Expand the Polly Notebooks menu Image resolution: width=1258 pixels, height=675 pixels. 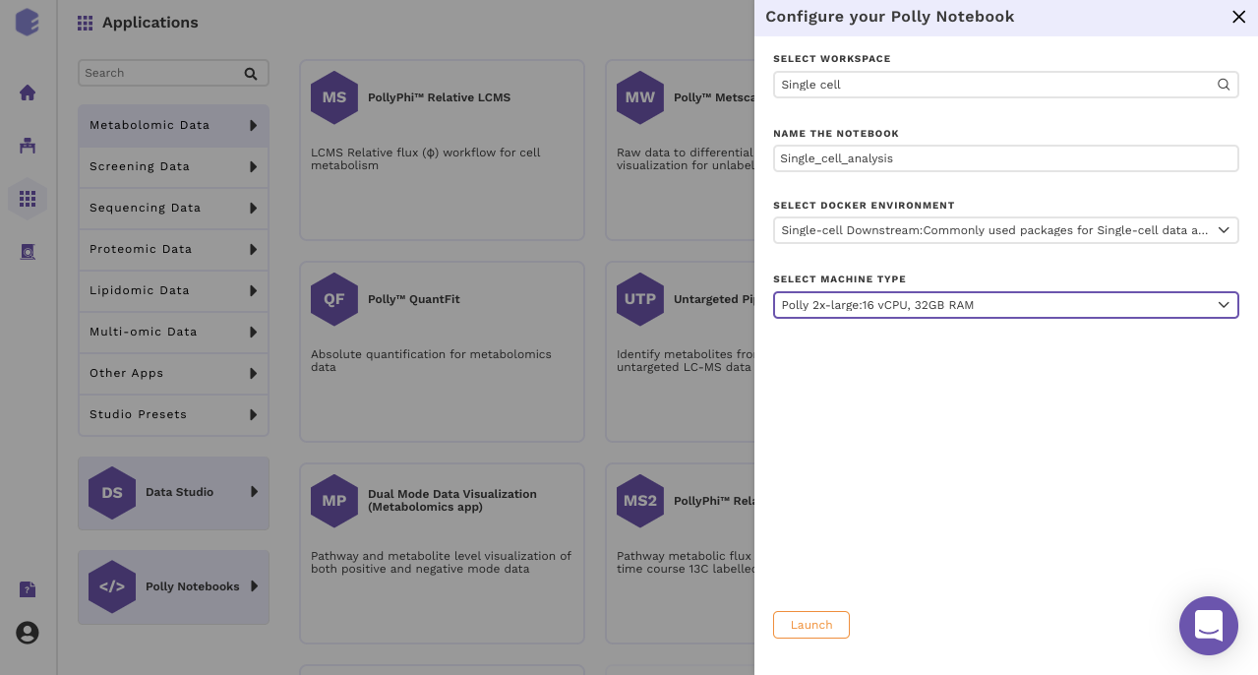(173, 586)
